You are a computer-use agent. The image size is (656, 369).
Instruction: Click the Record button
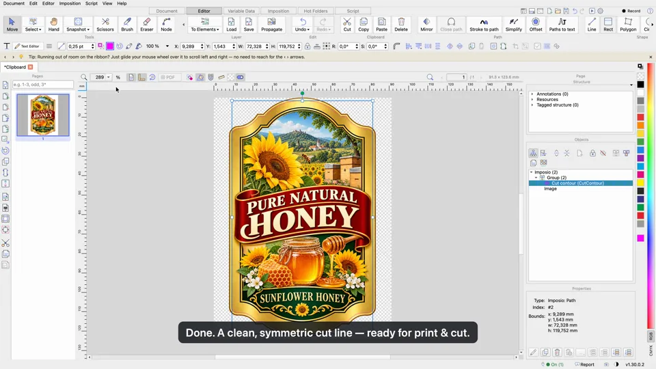631,11
